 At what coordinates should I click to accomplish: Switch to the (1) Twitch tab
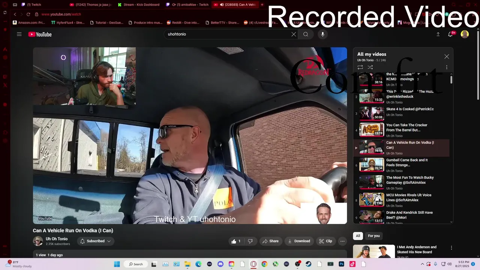[x=41, y=4]
